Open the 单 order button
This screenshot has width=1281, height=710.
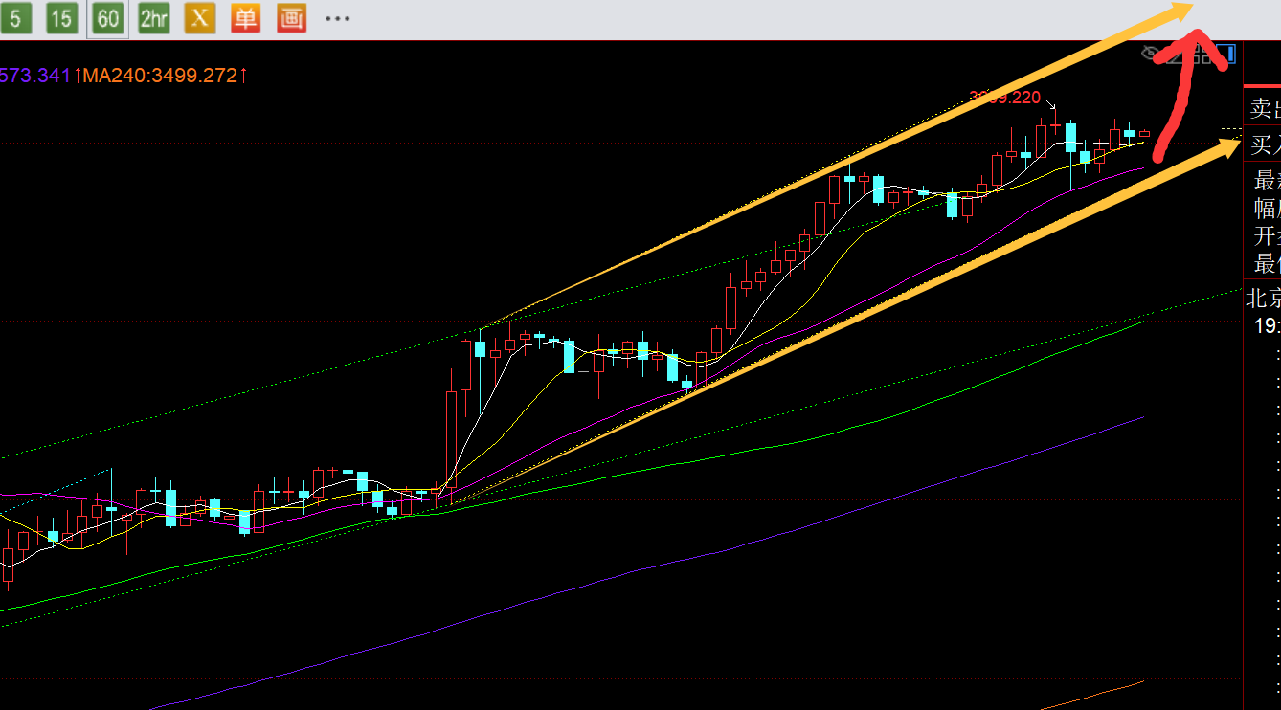(245, 18)
